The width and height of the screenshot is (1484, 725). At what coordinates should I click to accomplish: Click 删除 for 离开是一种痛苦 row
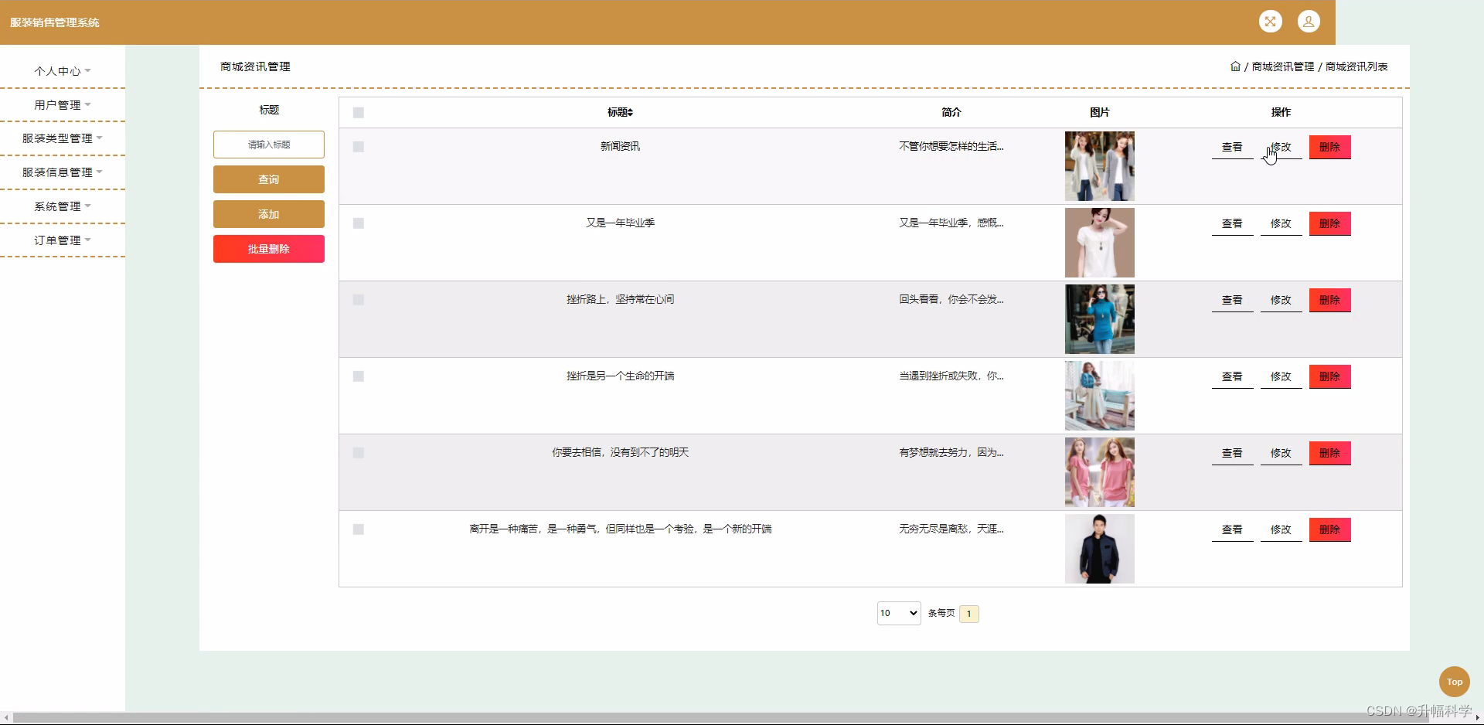tap(1329, 529)
